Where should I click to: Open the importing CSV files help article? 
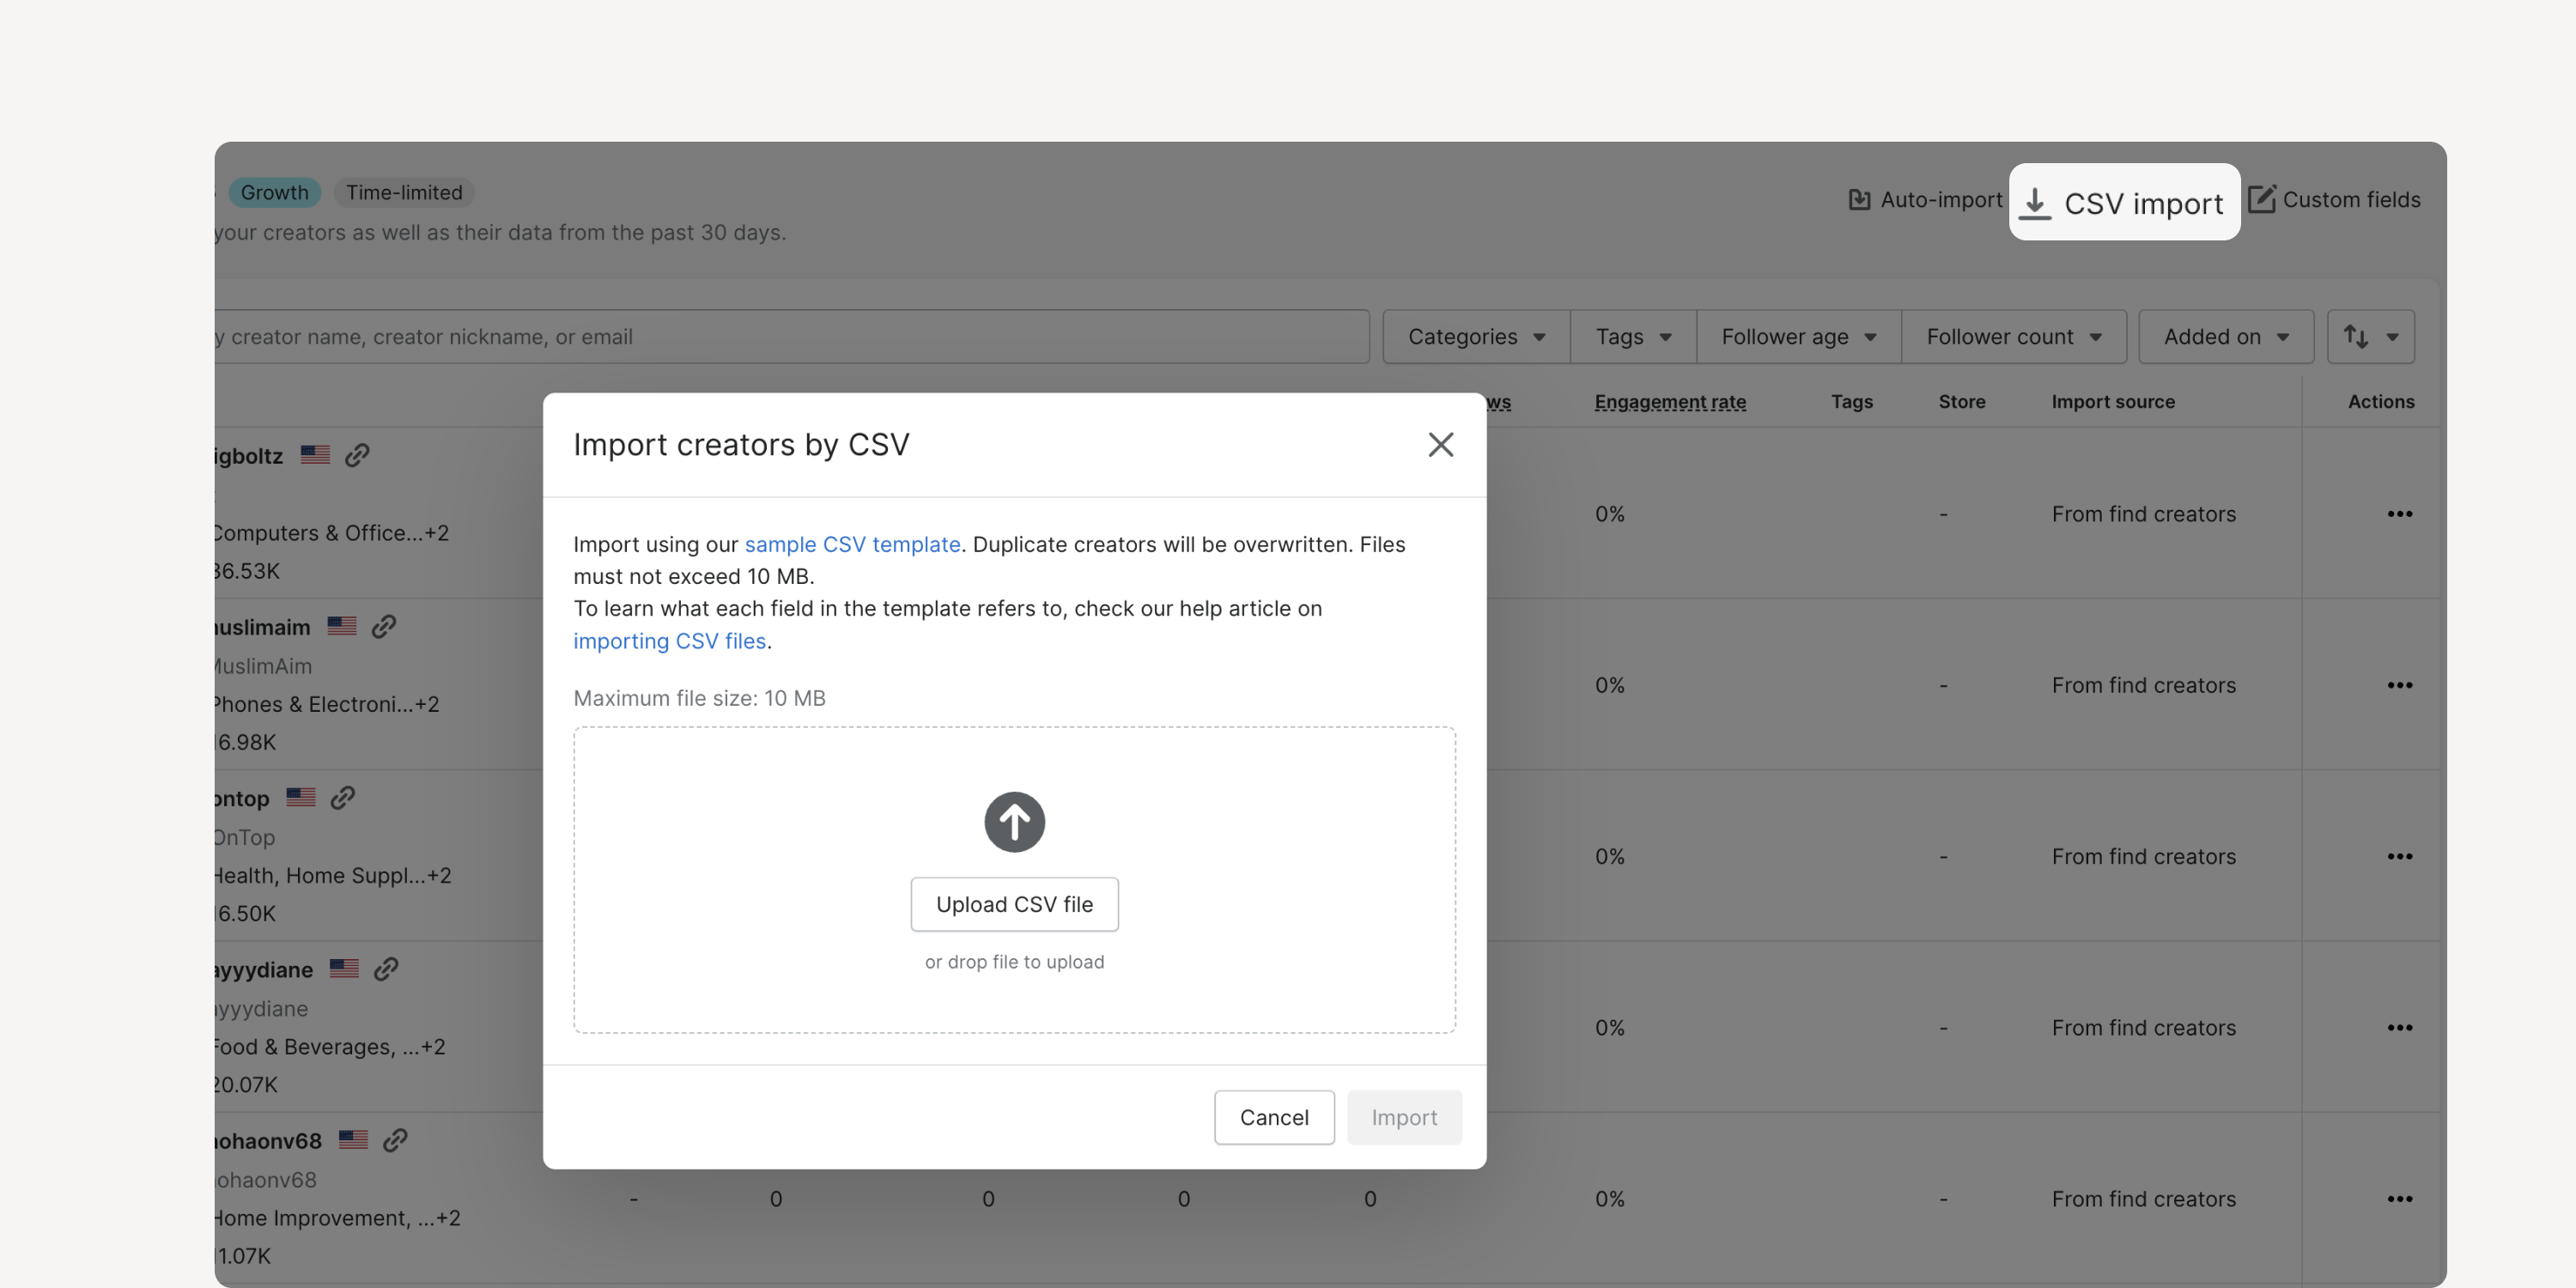click(x=669, y=641)
